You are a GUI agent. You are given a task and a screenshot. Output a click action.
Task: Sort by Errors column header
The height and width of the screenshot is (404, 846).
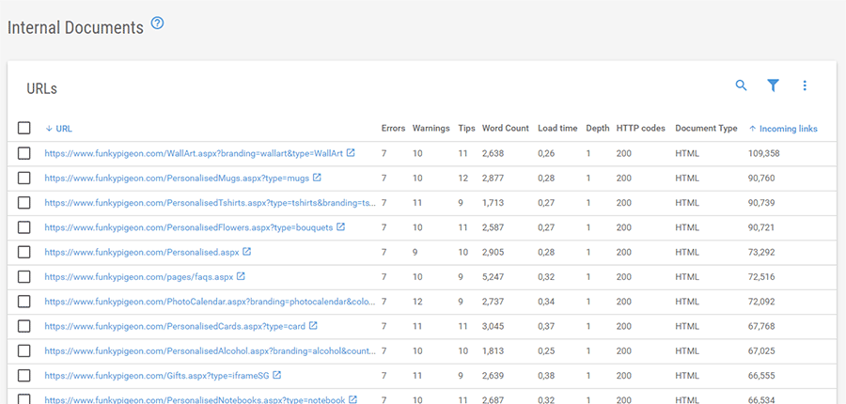393,129
